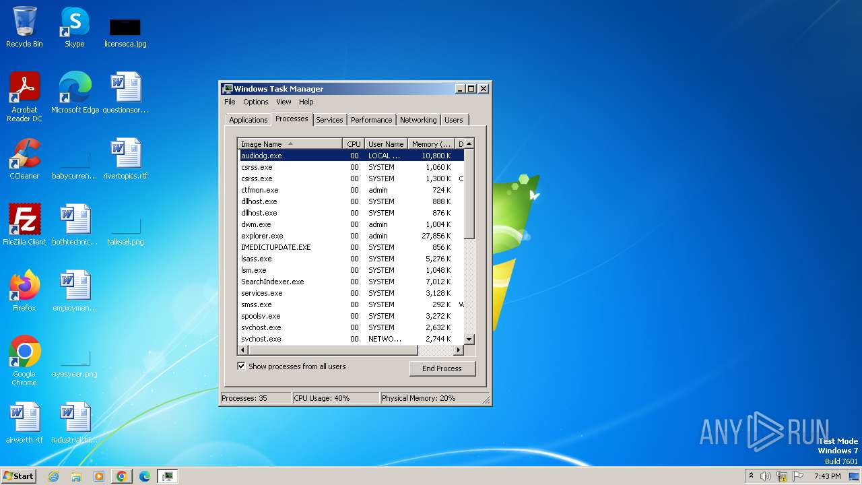Open the File menu
This screenshot has width=862, height=485.
coord(230,102)
